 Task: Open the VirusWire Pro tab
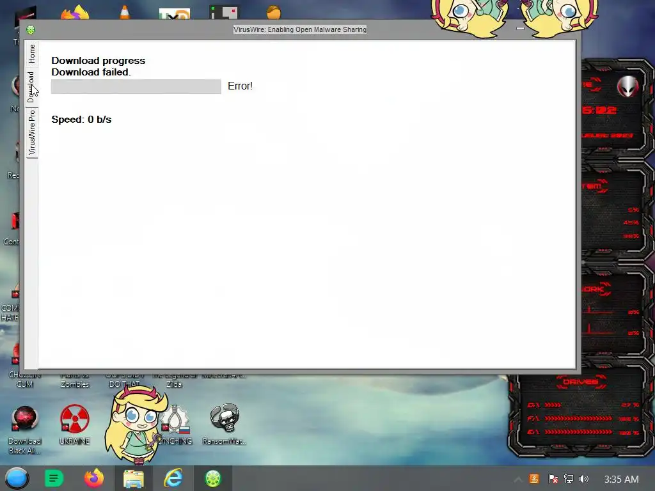pos(32,133)
